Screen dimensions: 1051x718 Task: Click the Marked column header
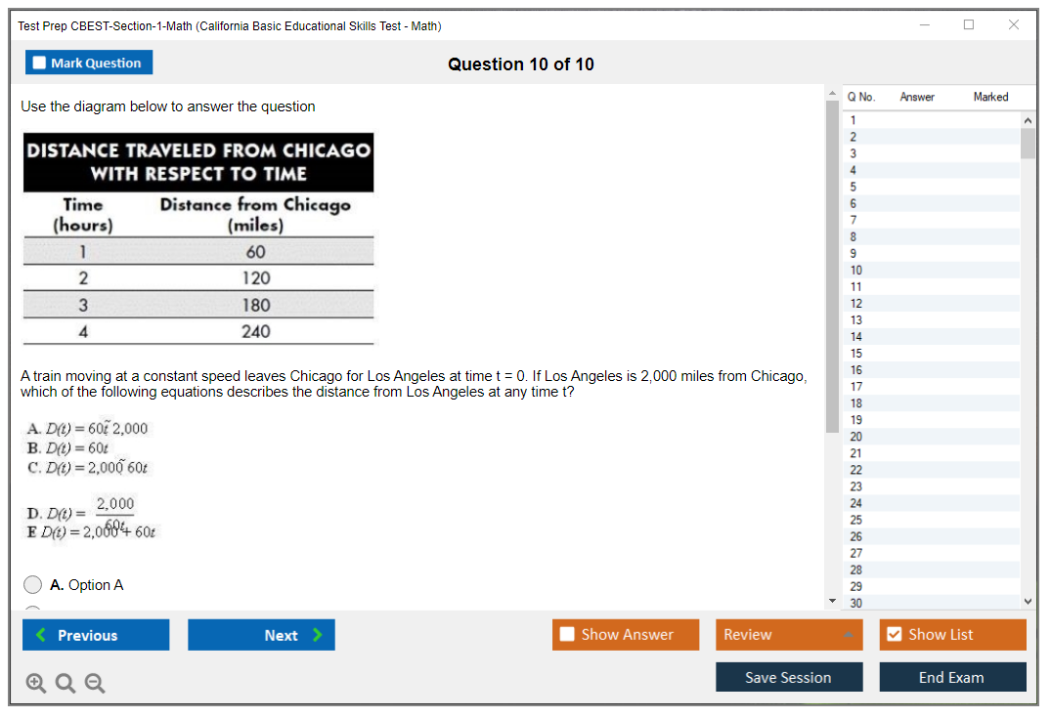990,97
